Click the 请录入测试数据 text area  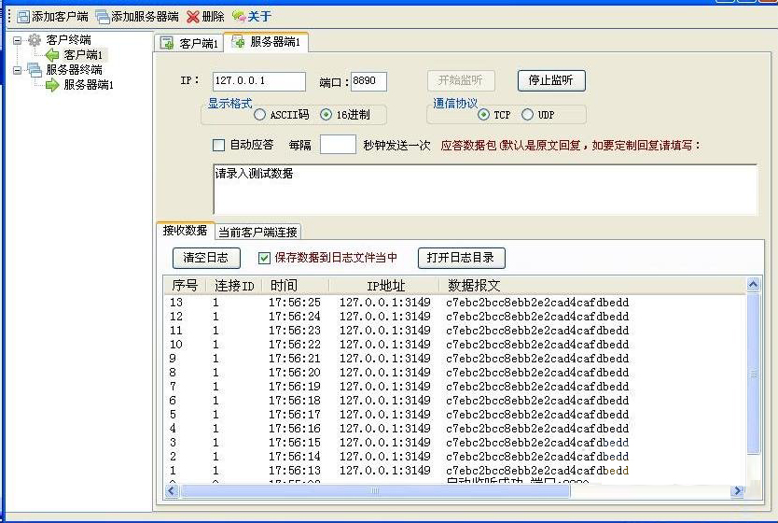[485, 190]
